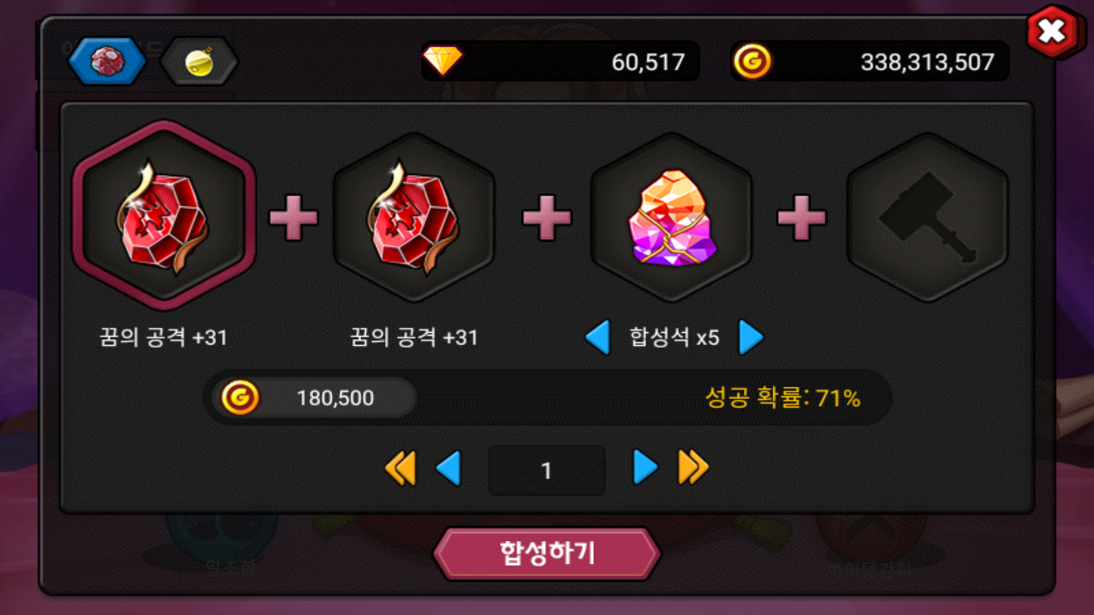Open the empty hammer slot
This screenshot has height=615, width=1094.
click(927, 217)
